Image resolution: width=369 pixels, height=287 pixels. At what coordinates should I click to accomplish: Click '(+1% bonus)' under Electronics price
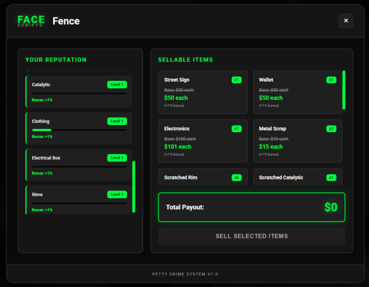pyautogui.click(x=174, y=154)
